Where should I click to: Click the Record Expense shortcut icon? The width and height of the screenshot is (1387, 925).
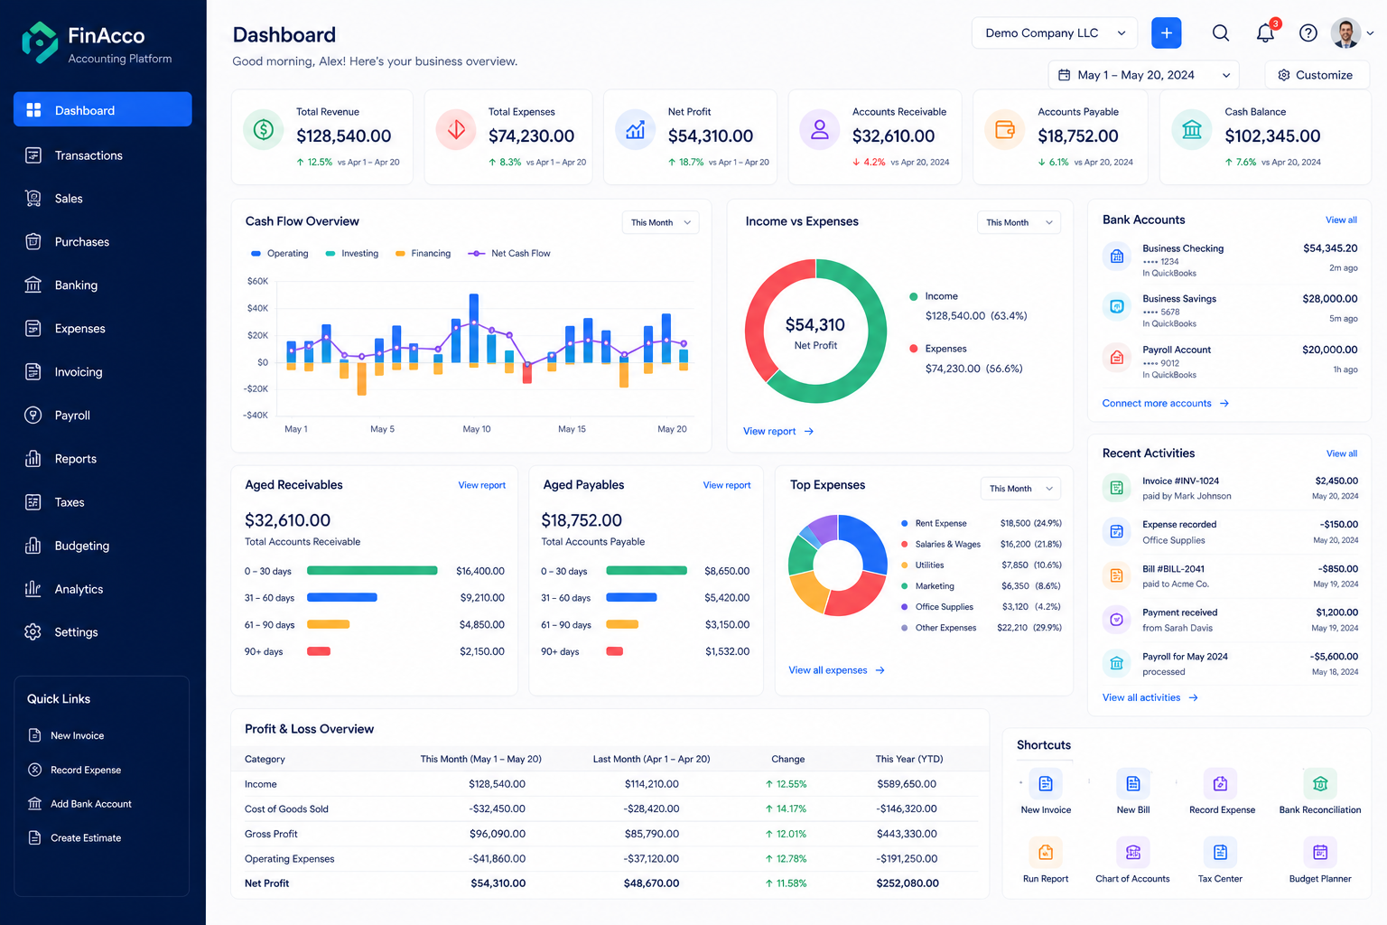(x=1221, y=783)
